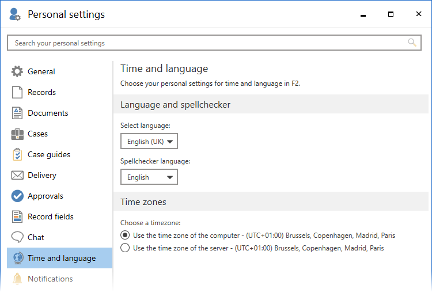This screenshot has height=300, width=432.
Task: Maximize the Personal settings window
Action: [391, 14]
